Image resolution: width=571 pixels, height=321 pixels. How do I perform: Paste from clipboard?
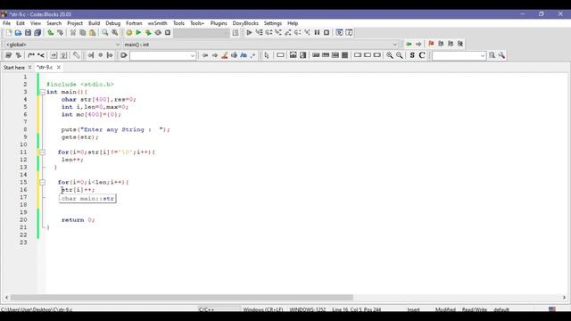[93, 33]
